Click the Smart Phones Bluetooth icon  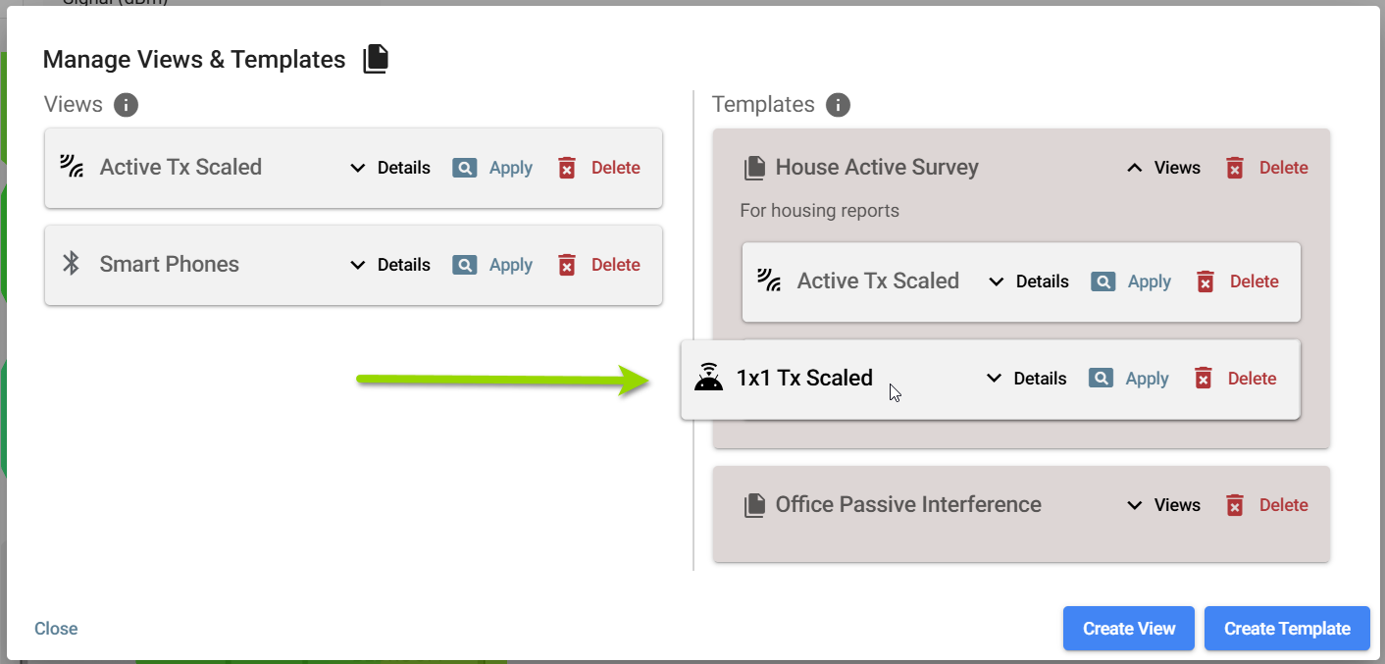[x=71, y=264]
